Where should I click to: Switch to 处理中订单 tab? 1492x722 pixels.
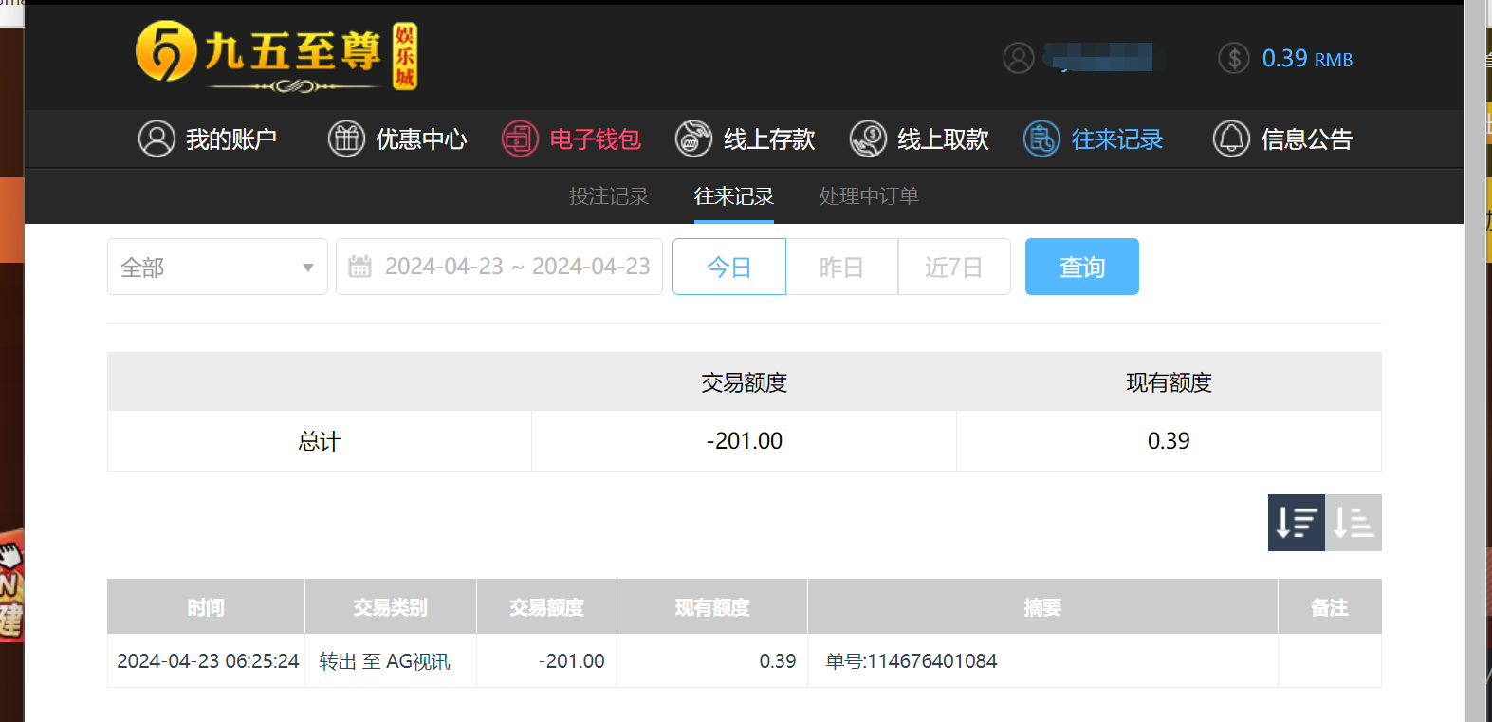tap(869, 196)
